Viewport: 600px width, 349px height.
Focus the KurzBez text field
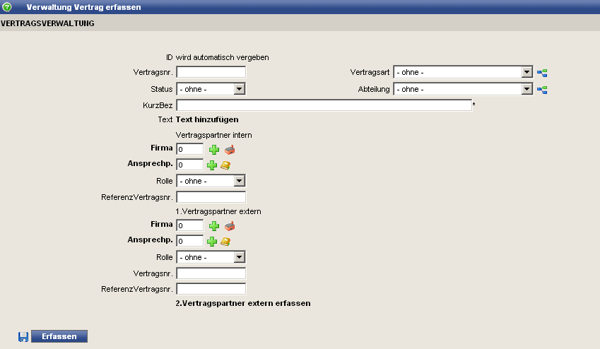point(323,105)
